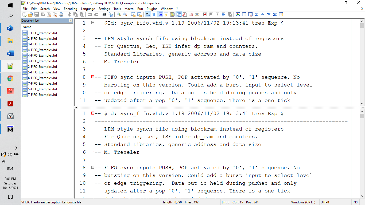Open the Encoding menu

[71, 9]
